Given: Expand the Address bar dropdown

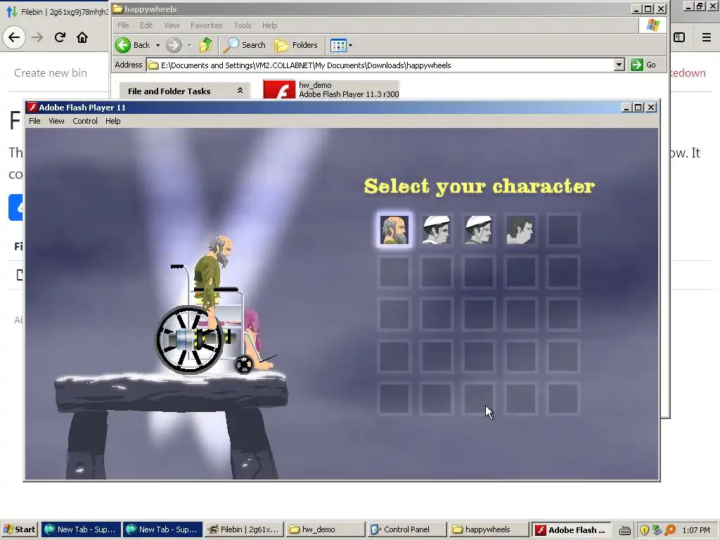Looking at the screenshot, I should click(x=619, y=65).
